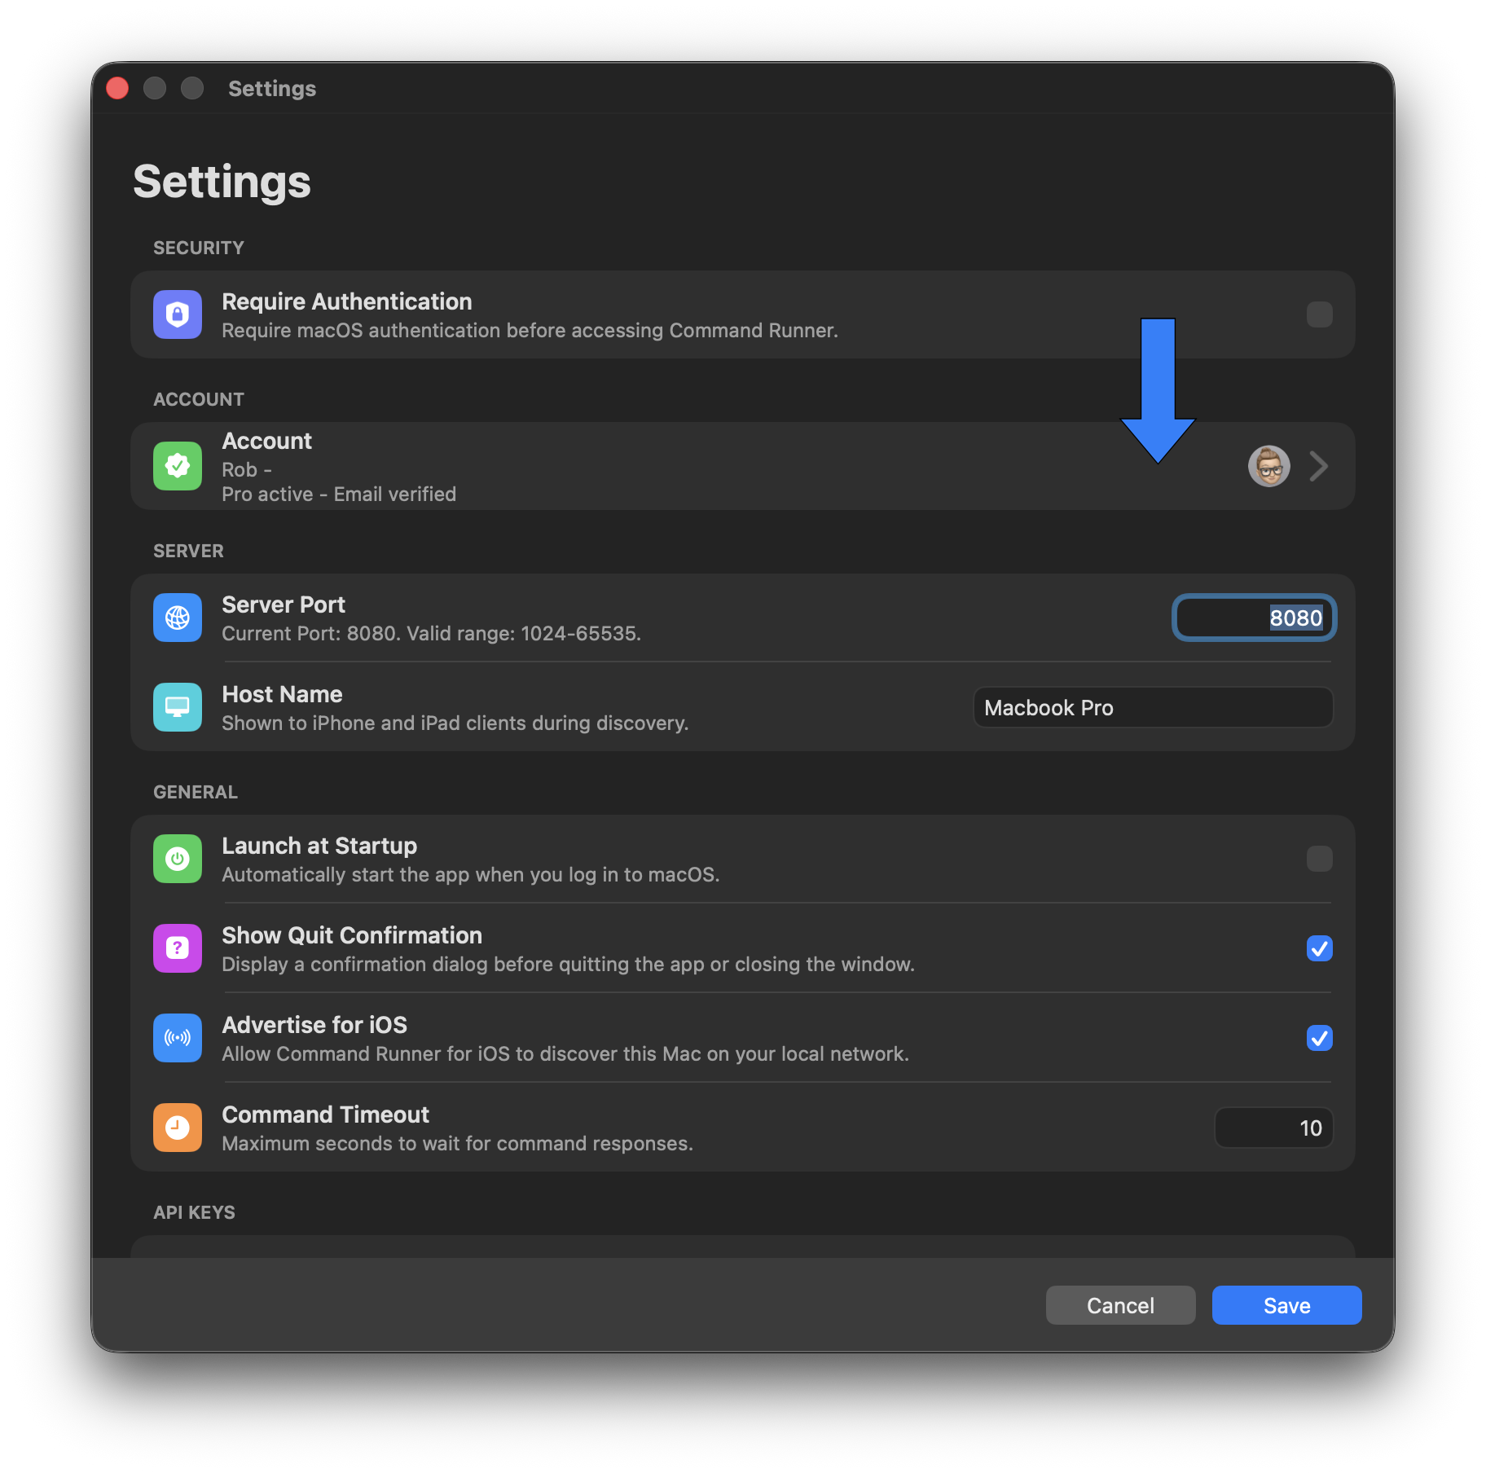Click the 'Launch at Startup' title text

coord(319,846)
